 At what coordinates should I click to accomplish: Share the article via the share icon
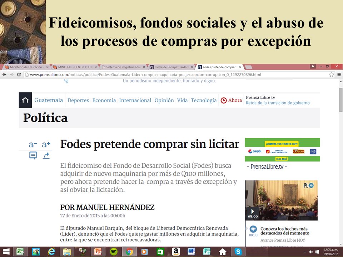click(x=46, y=156)
